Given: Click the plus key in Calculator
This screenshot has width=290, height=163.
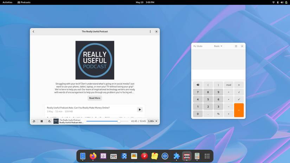Looking at the screenshot, I should click(228, 114).
